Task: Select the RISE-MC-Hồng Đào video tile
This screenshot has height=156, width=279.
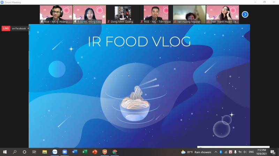Action: click(89, 14)
